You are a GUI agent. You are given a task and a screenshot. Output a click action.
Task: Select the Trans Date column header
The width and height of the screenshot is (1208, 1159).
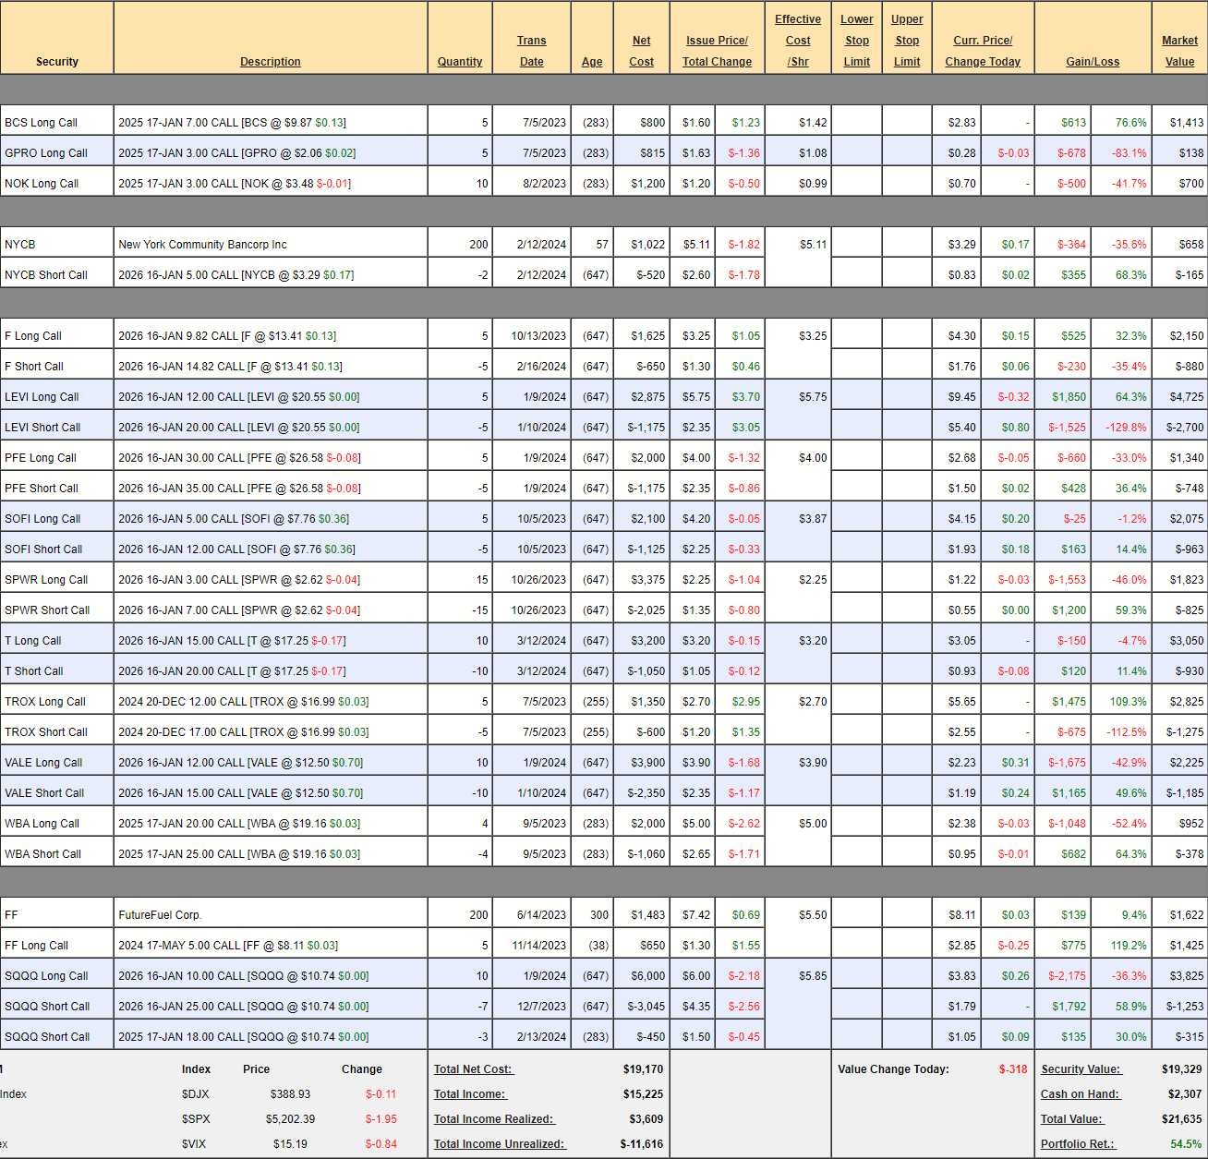531,51
